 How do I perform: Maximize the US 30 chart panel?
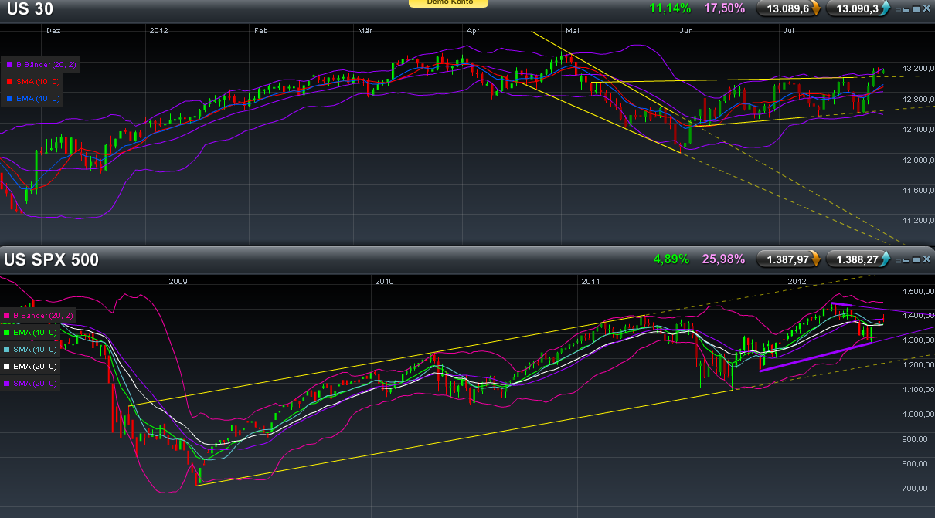pos(916,8)
